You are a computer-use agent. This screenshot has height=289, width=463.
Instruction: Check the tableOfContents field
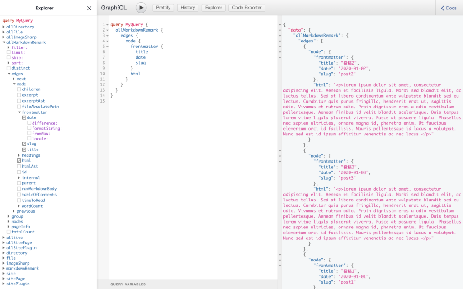tap(19, 194)
